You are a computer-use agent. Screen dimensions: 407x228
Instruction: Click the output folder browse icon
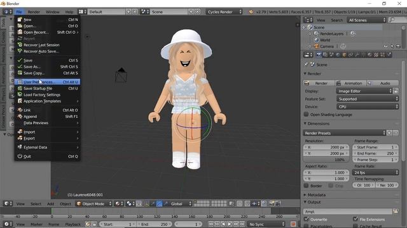point(396,212)
